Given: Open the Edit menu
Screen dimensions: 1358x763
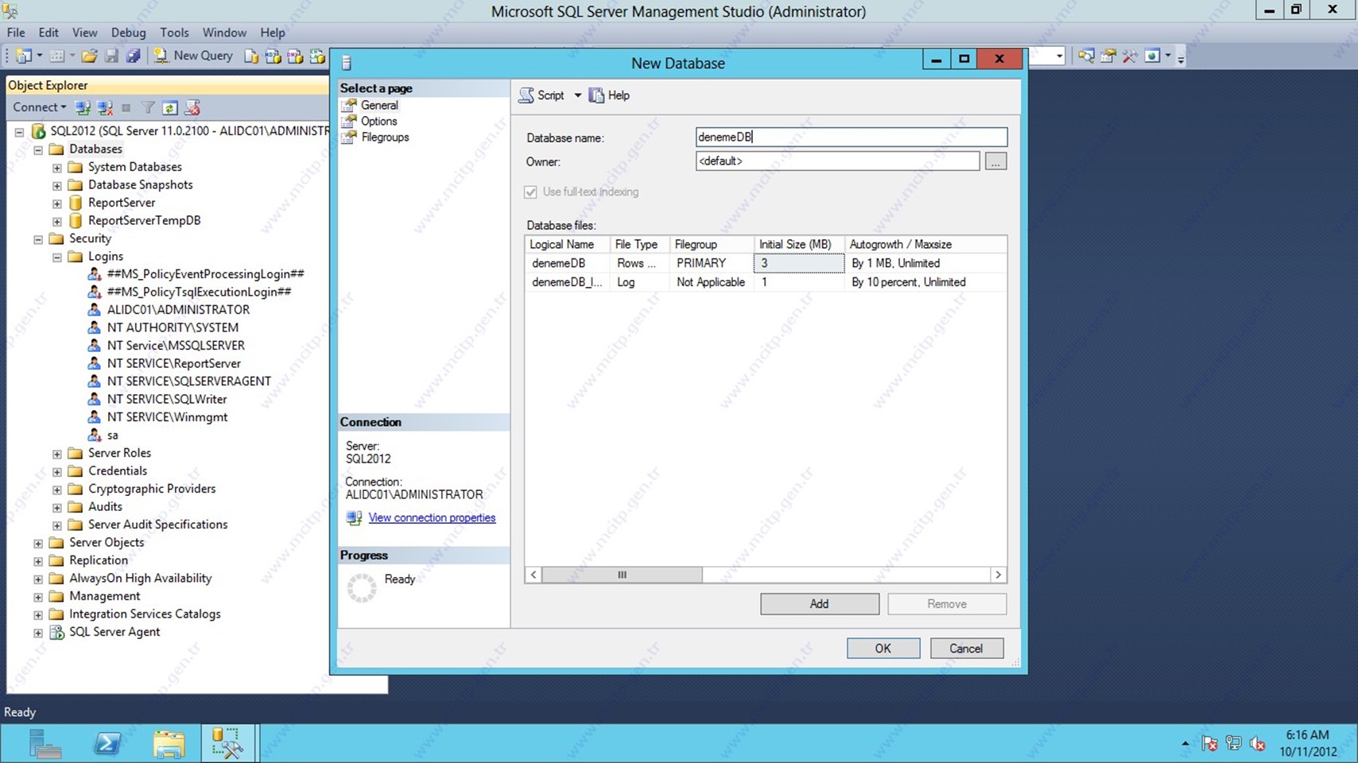Looking at the screenshot, I should tap(48, 33).
